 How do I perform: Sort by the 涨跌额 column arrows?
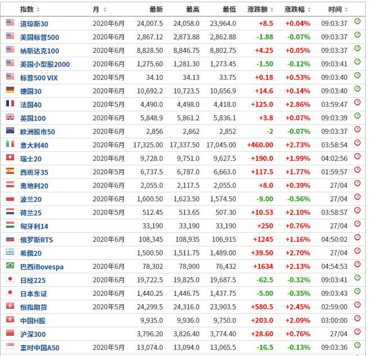272,10
